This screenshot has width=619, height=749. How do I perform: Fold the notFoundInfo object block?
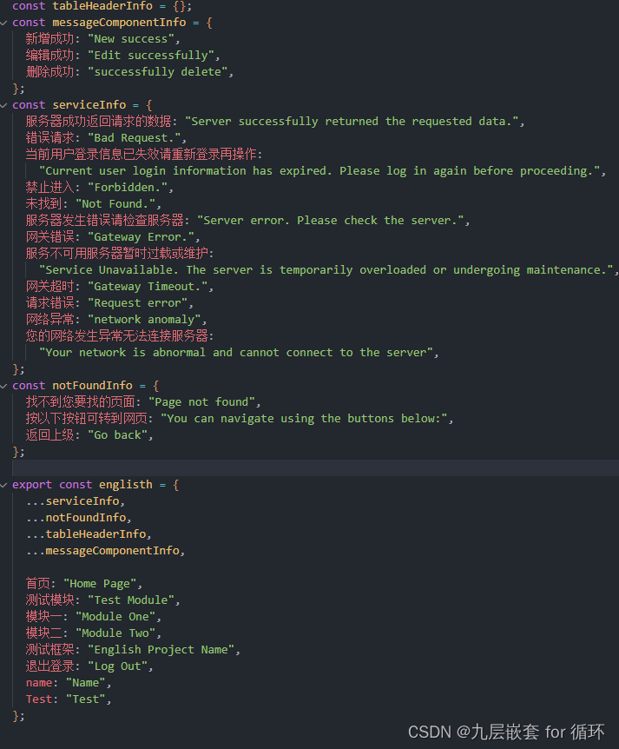3,386
